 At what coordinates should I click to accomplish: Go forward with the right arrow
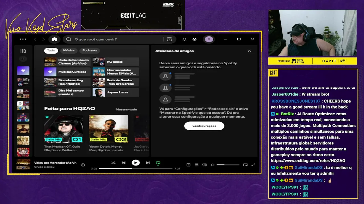(x=43, y=39)
